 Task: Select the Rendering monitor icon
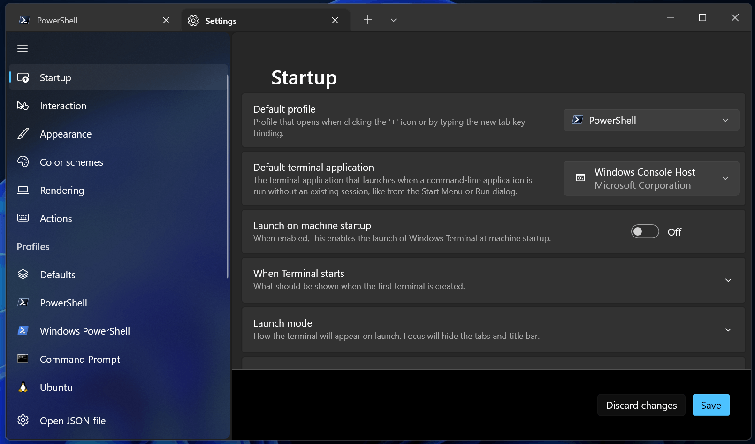click(23, 190)
